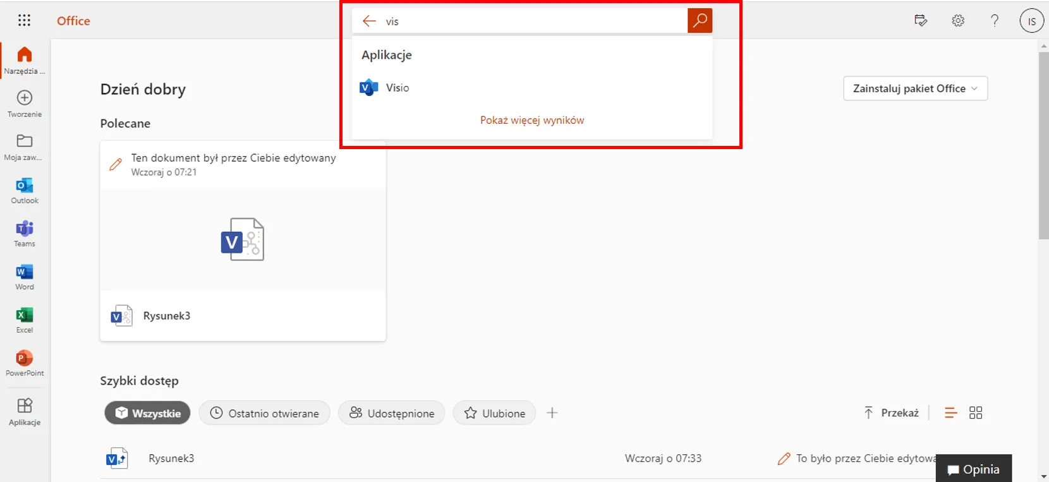The image size is (1049, 482).
Task: Click Pokaż więcej wyników link
Action: tap(532, 120)
